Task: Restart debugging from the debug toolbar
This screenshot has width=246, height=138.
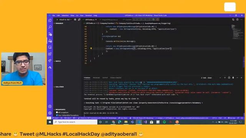Action: pyautogui.click(x=153, y=20)
